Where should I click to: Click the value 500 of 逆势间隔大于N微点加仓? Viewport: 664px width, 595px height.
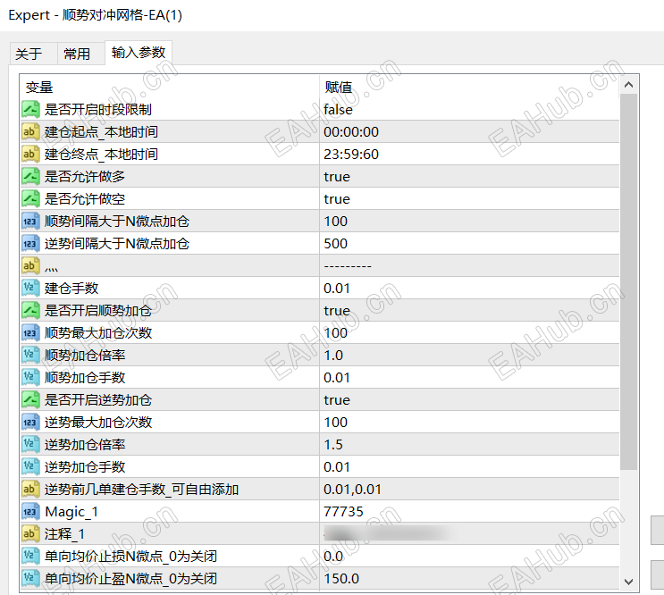[x=335, y=243]
